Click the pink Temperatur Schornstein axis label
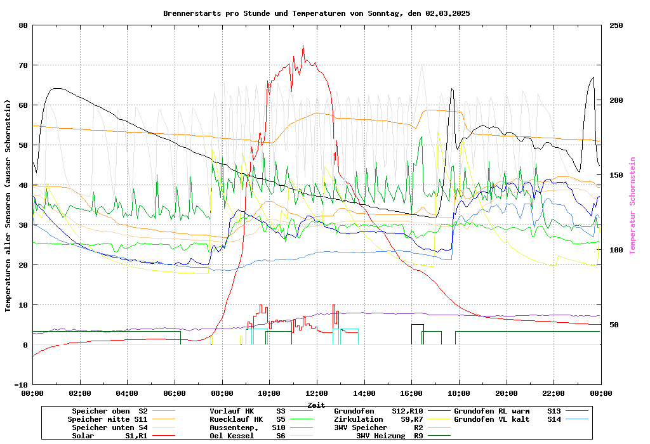The height and width of the screenshot is (444, 650). point(632,206)
